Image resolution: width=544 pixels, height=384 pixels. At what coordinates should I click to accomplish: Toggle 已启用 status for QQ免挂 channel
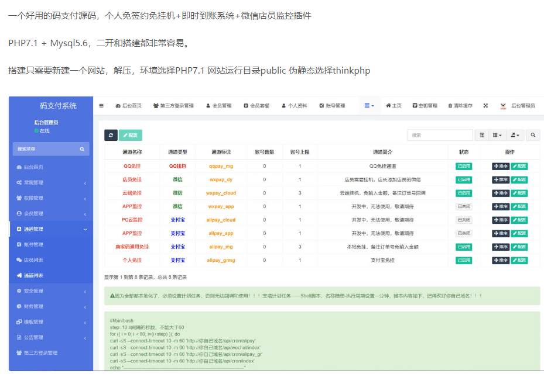pos(463,166)
